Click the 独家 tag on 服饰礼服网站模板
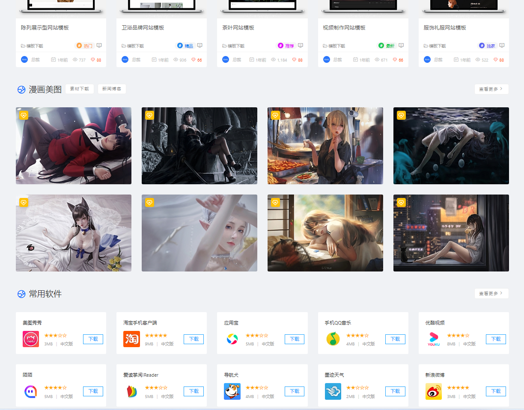Viewport: 524px width, 410px height. tap(488, 46)
